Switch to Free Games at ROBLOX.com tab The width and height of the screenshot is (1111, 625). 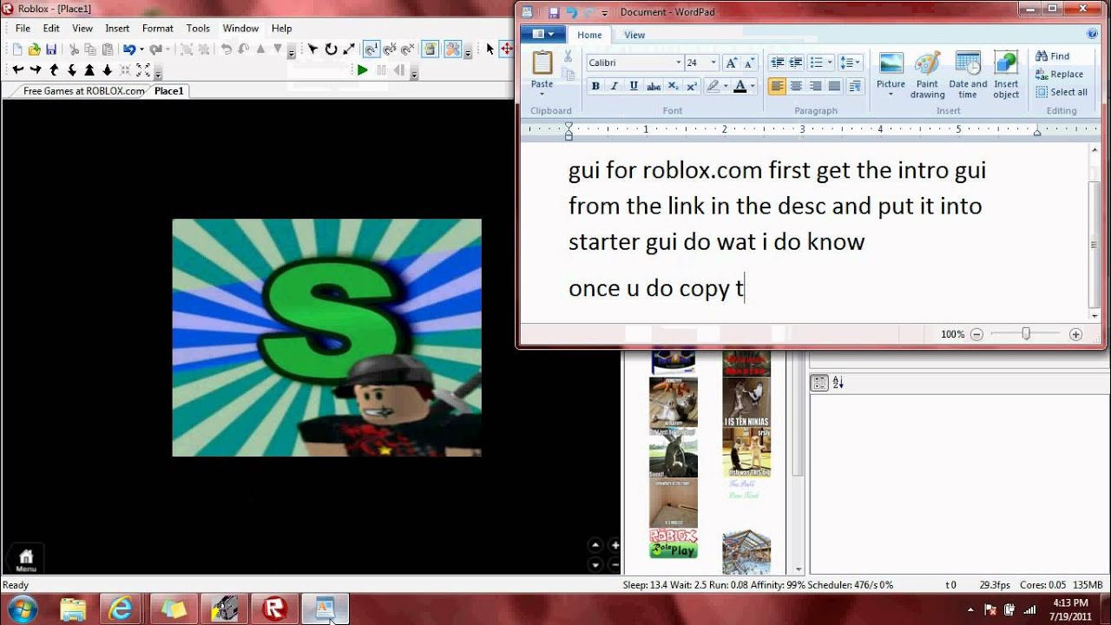(83, 90)
